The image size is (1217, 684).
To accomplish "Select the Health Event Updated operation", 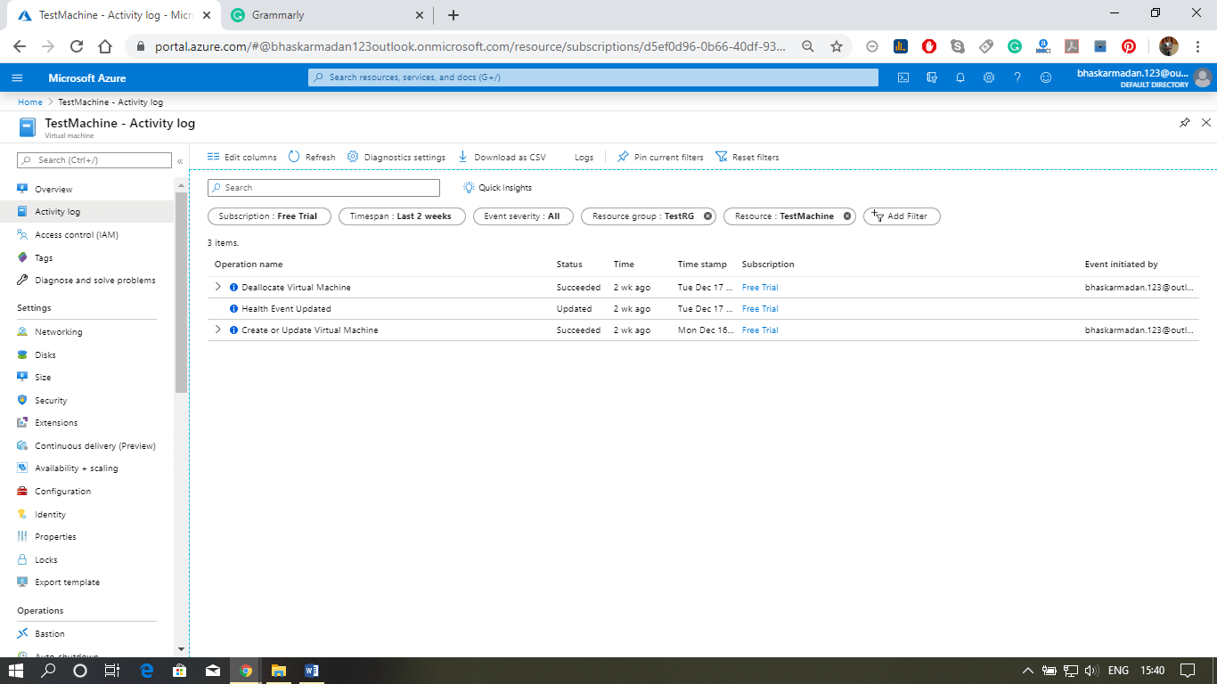I will tap(286, 309).
